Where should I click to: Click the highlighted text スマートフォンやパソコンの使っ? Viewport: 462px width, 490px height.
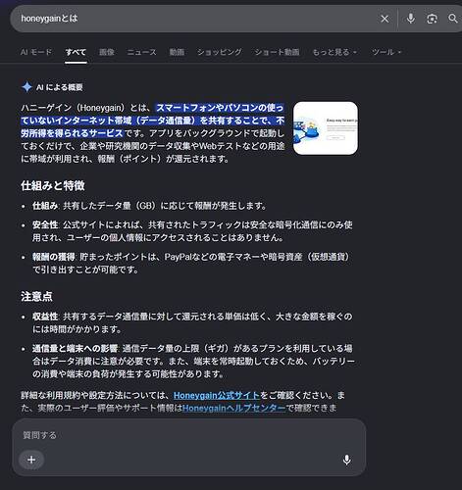tap(220, 108)
